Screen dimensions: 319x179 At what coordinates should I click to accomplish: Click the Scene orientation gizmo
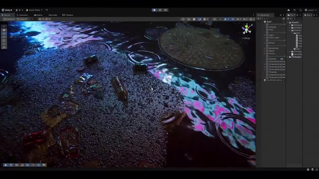click(245, 30)
